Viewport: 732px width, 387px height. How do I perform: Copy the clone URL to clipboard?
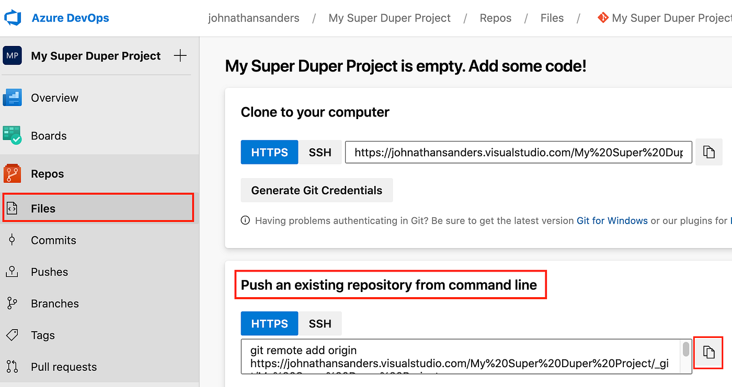tap(708, 153)
